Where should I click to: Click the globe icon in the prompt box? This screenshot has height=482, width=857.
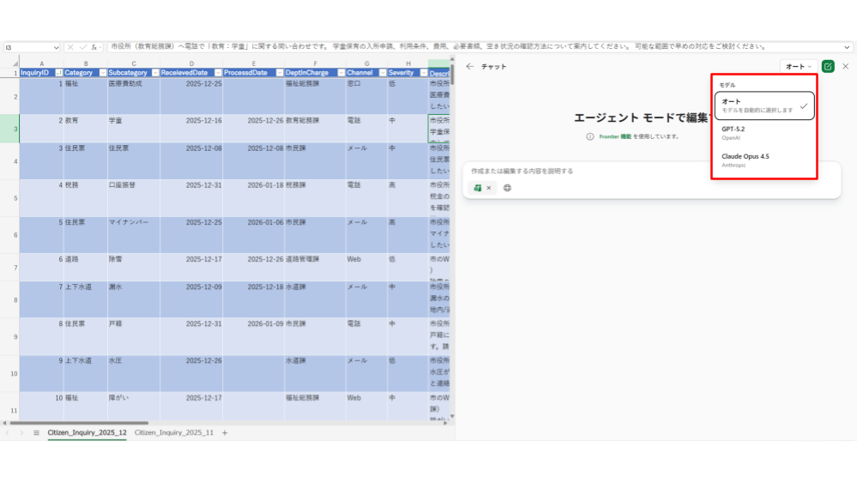pyautogui.click(x=507, y=188)
